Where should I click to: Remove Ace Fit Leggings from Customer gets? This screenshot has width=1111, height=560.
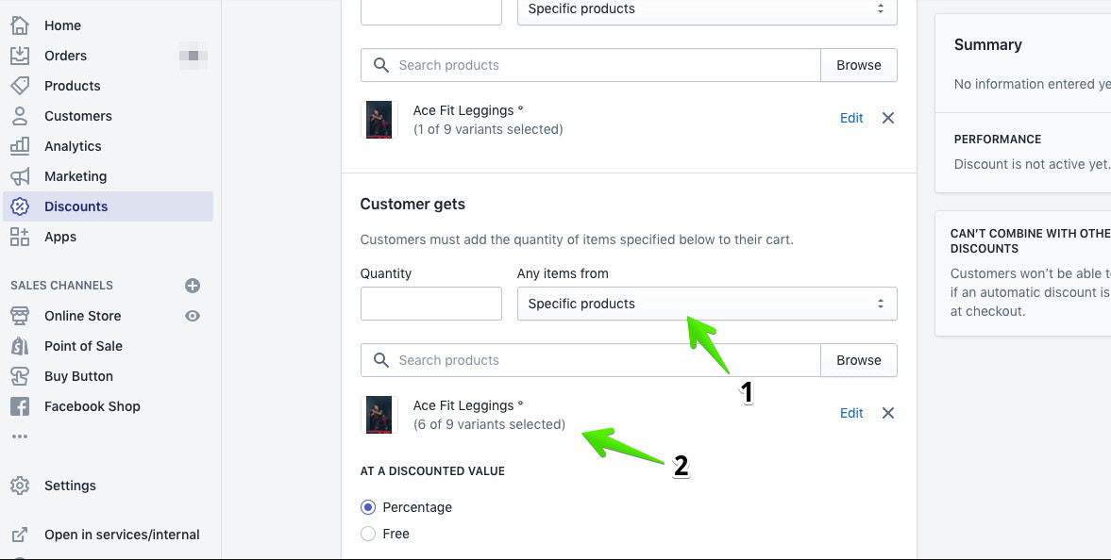(887, 413)
